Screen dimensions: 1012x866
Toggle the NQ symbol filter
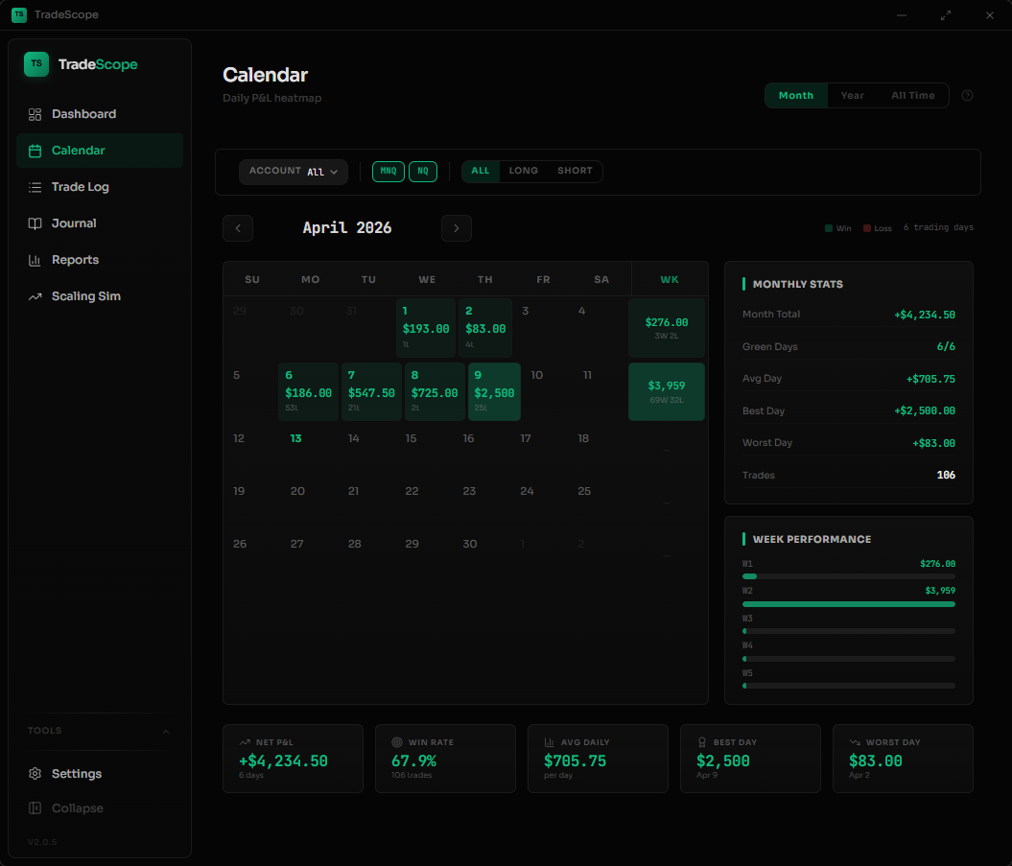click(423, 172)
